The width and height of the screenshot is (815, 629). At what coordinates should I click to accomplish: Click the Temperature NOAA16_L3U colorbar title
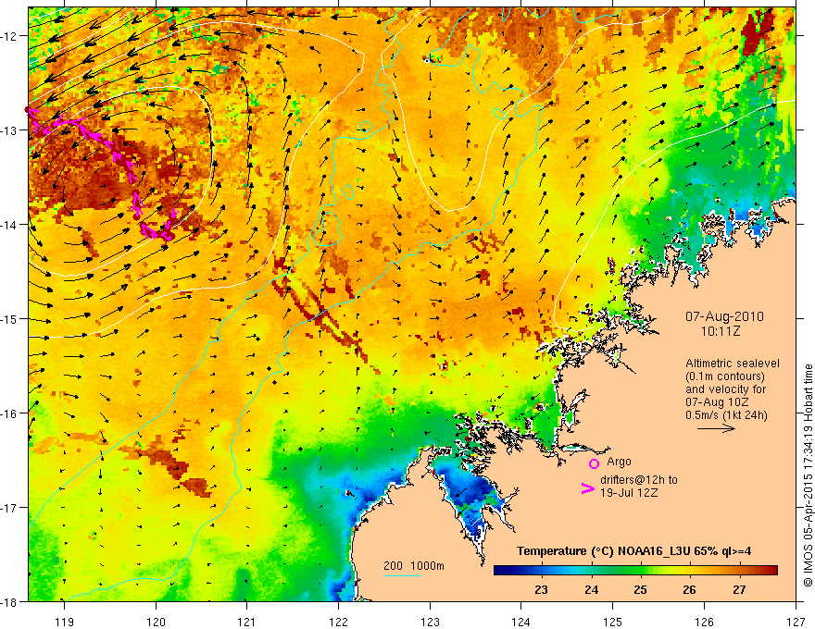(x=633, y=551)
